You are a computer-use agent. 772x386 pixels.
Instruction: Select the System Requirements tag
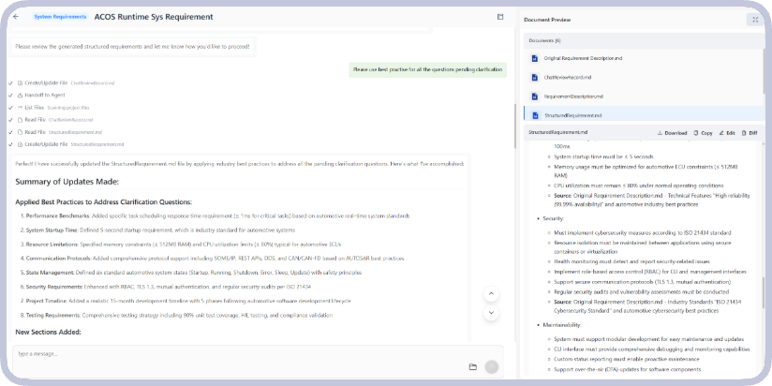coord(61,17)
